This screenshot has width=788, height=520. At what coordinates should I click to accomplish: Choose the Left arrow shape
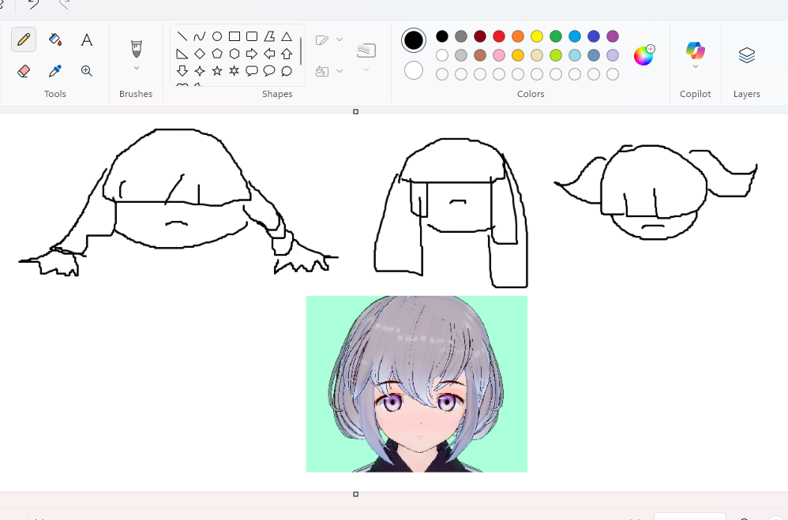[x=269, y=54]
